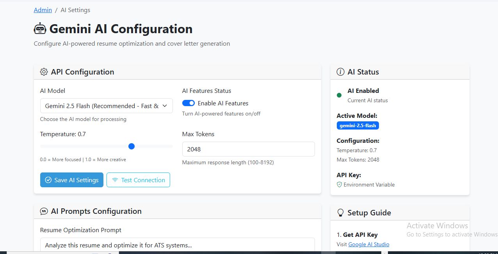Image resolution: width=498 pixels, height=254 pixels.
Task: Open the Google AI Studio link
Action: [368, 244]
